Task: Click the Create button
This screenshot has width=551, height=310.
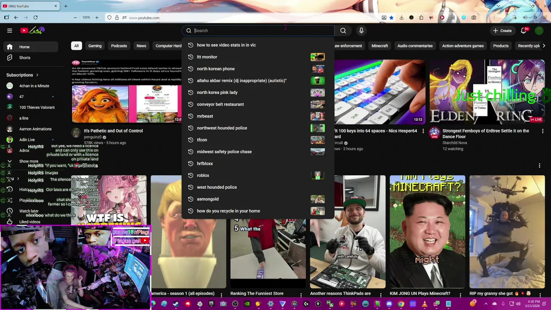Action: (x=502, y=31)
